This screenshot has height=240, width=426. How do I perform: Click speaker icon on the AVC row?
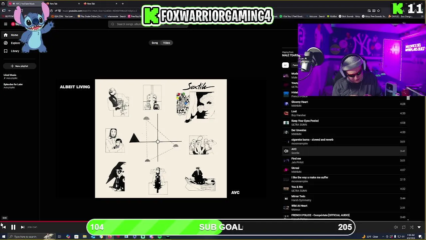(286, 151)
